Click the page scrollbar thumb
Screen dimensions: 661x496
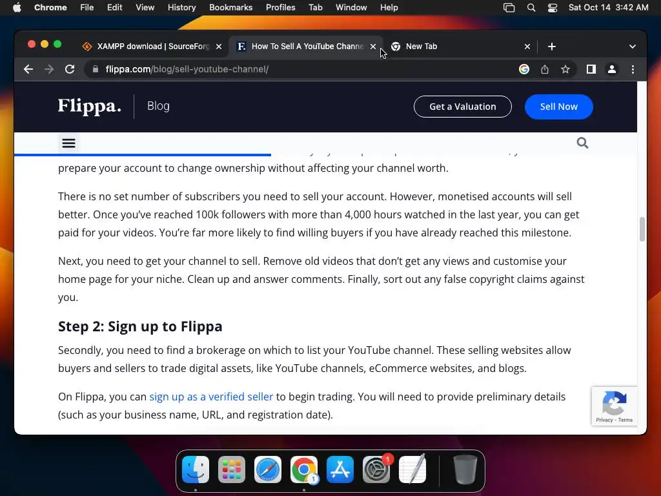point(642,229)
